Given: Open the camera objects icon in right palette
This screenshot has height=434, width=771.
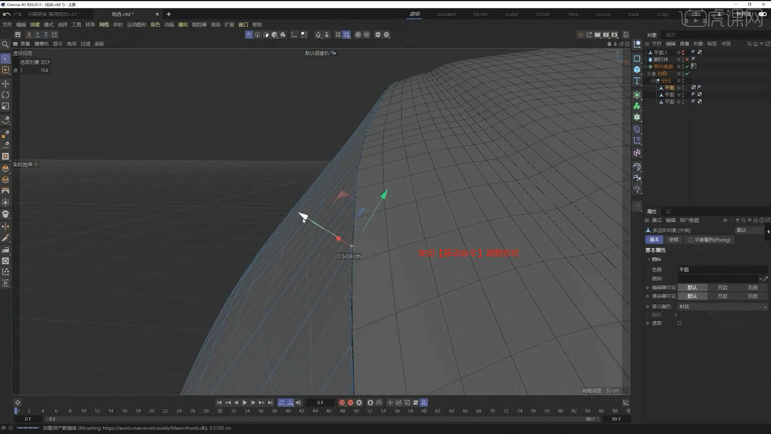Looking at the screenshot, I should tap(637, 178).
